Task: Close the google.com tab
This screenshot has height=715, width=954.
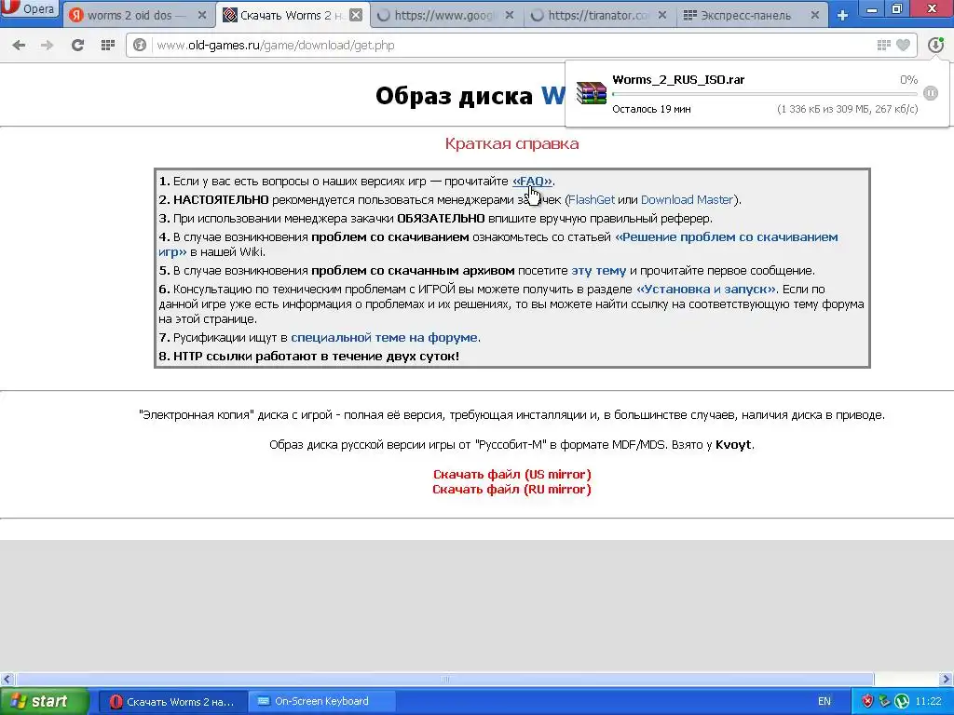Action: click(510, 16)
